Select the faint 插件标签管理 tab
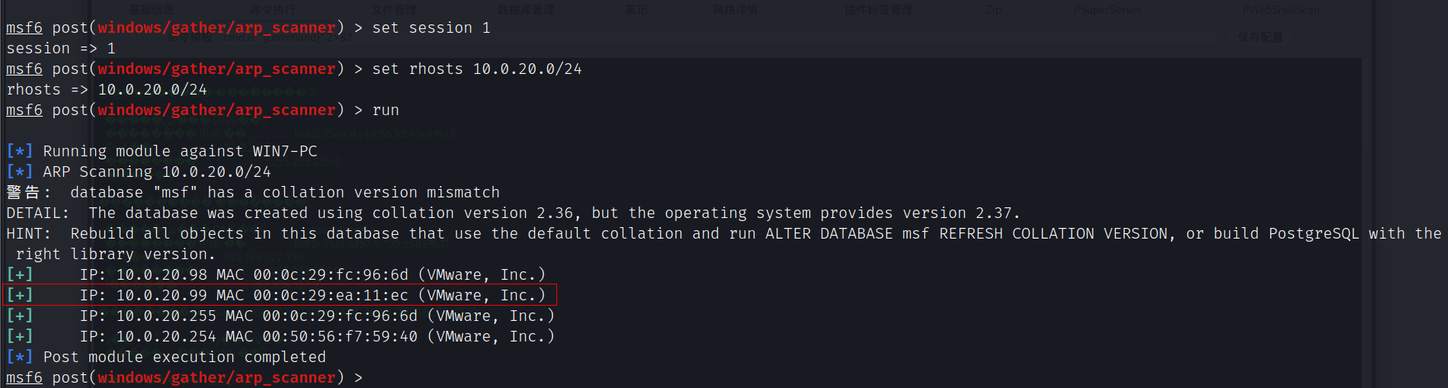The width and height of the screenshot is (1448, 388). pyautogui.click(x=878, y=10)
